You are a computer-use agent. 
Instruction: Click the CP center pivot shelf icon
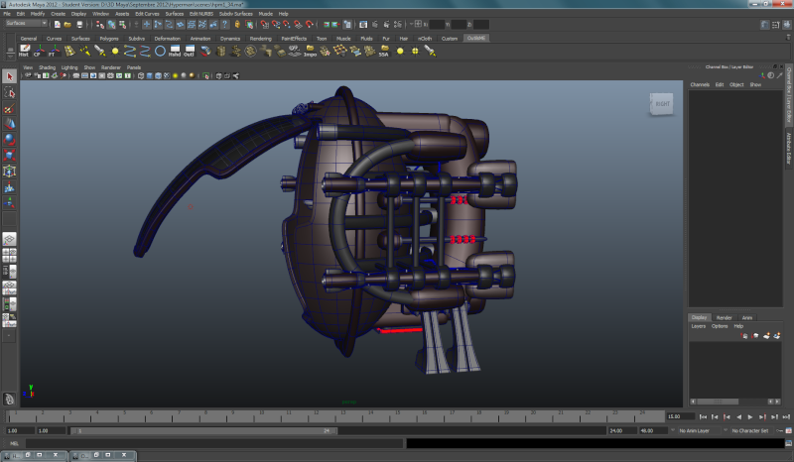pos(39,51)
